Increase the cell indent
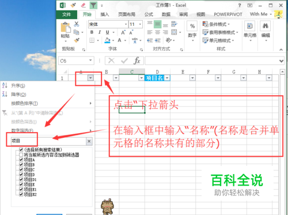The image size is (288, 215). point(158,40)
